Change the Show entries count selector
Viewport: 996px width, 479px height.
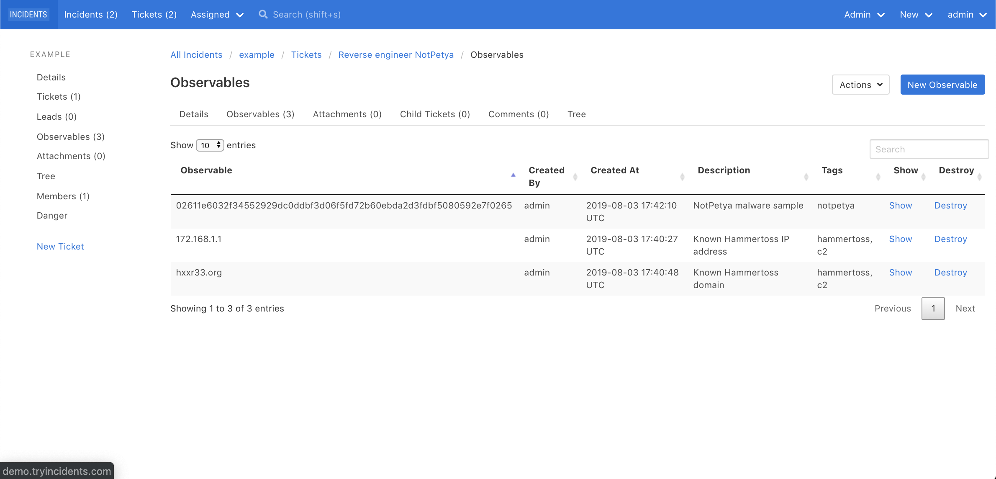[209, 145]
